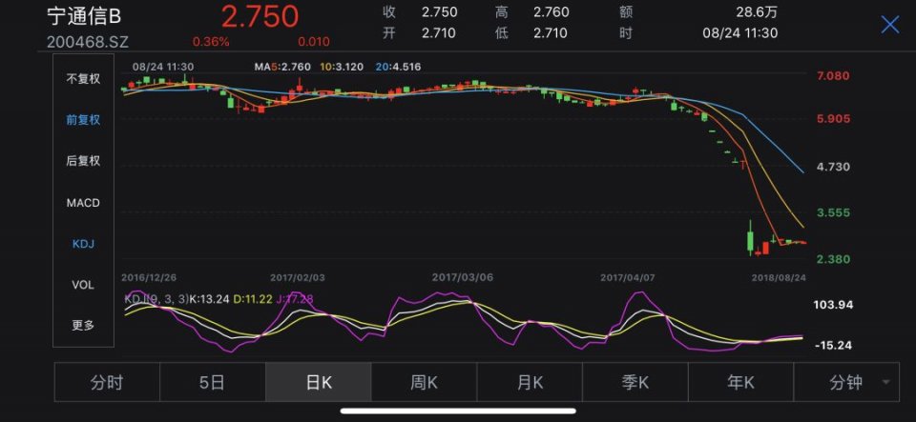The height and width of the screenshot is (422, 916).
Task: Show the VOL volume indicator
Action: click(x=83, y=285)
